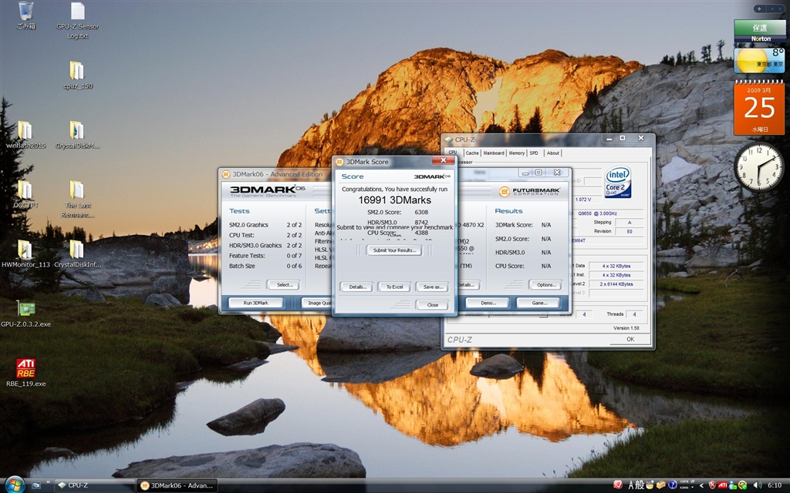
Task: Open the winflash2015 folder icon
Action: [25, 130]
